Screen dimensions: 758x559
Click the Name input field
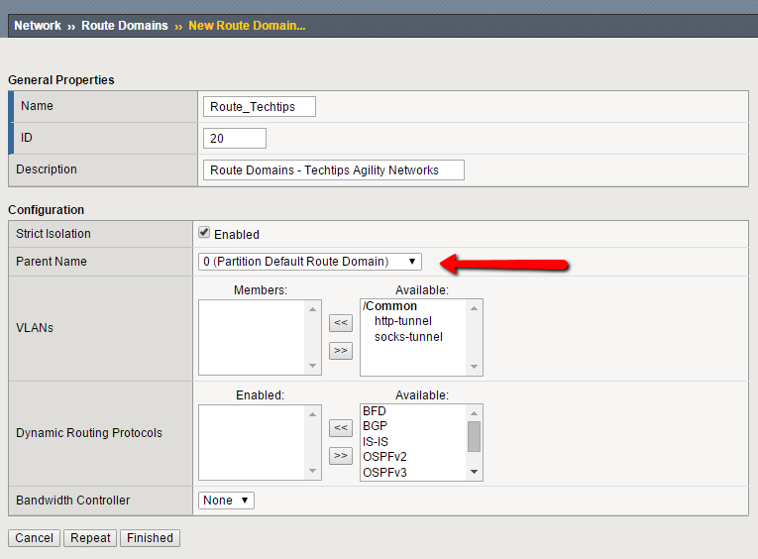tap(260, 106)
